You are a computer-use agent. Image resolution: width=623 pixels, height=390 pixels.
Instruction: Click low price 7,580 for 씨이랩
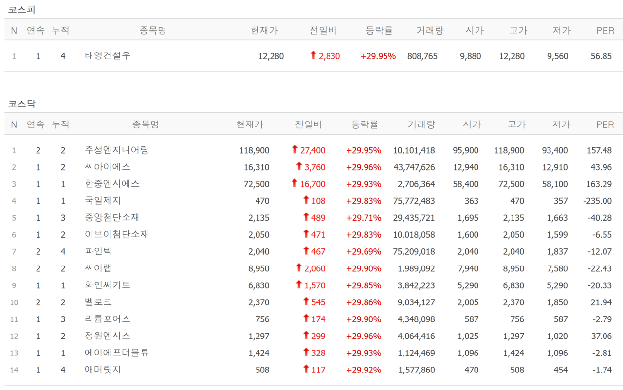(x=557, y=269)
